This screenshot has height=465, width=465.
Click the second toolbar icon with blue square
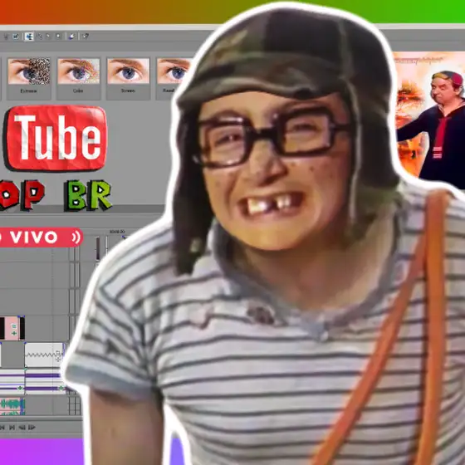(16, 37)
